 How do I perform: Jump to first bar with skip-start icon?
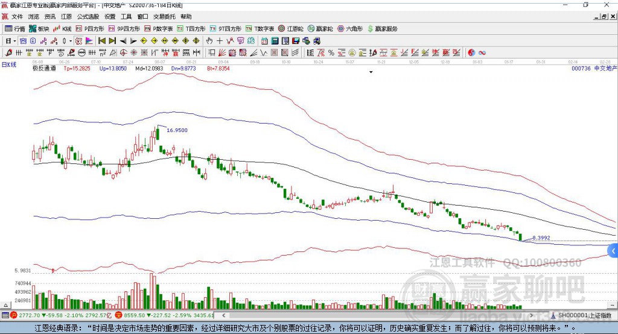tap(102, 41)
